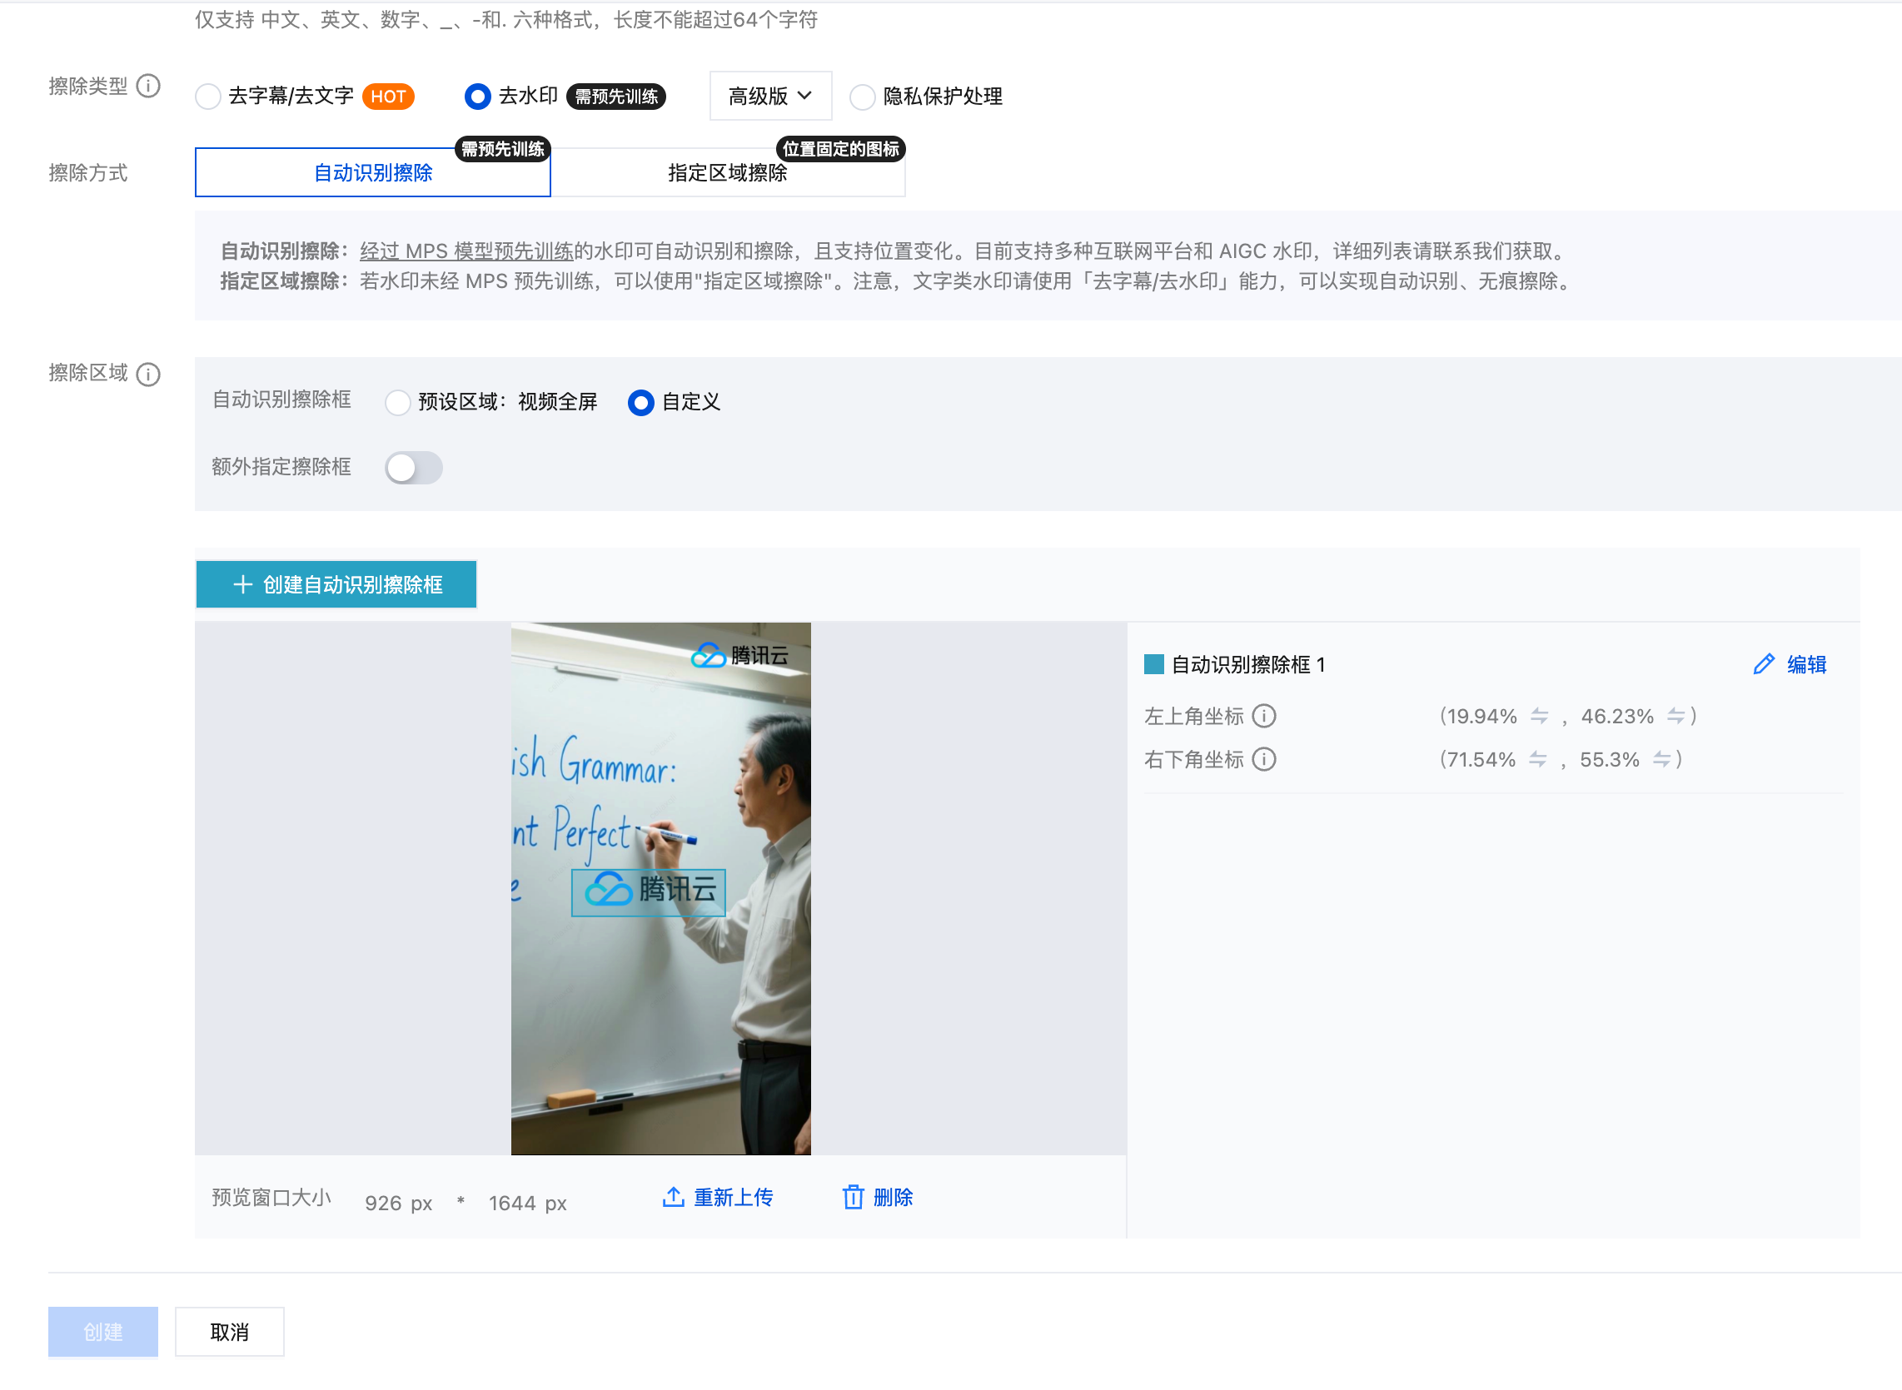Switch to 指定区域擦除 tab
This screenshot has width=1902, height=1390.
pos(727,172)
